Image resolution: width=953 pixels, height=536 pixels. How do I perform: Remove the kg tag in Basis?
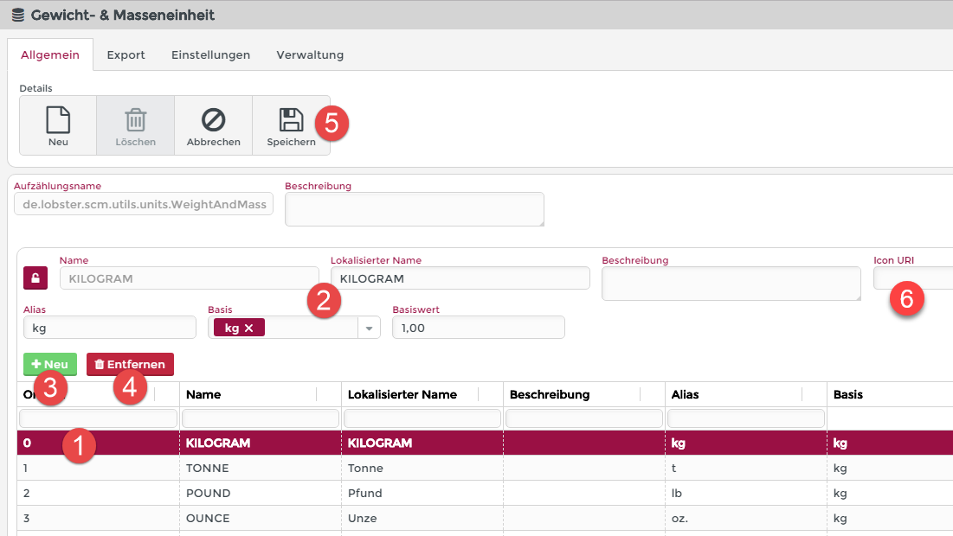248,328
